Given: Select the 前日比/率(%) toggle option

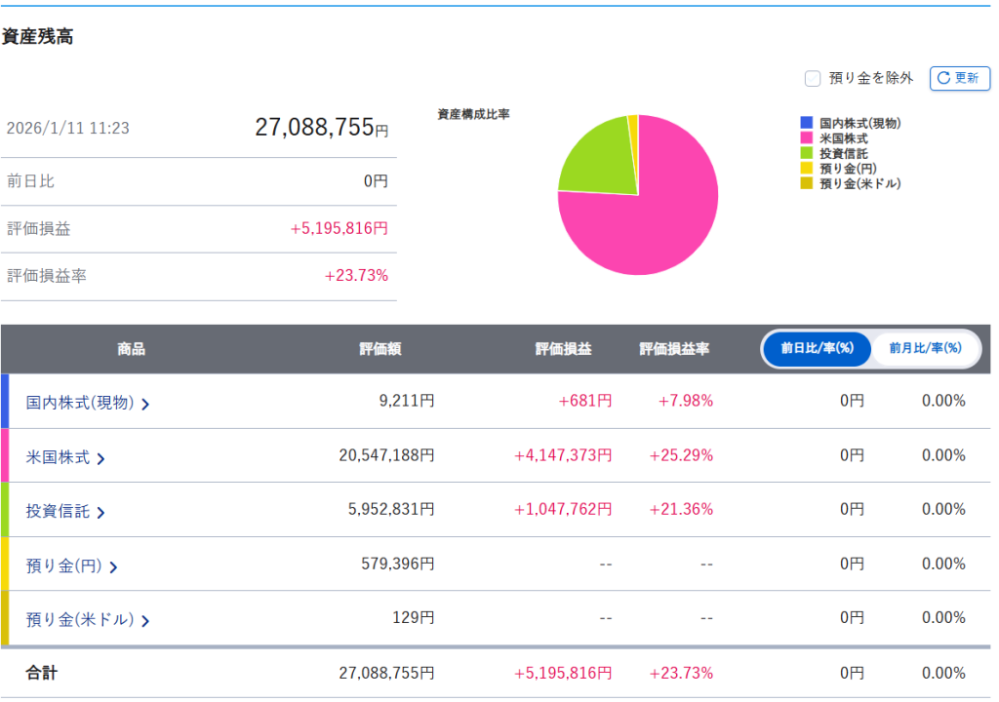Looking at the screenshot, I should pos(817,348).
